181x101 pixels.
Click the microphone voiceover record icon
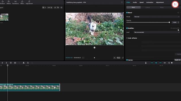pos(146,63)
